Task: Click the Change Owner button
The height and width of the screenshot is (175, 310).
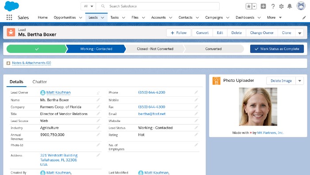Action: point(262,33)
